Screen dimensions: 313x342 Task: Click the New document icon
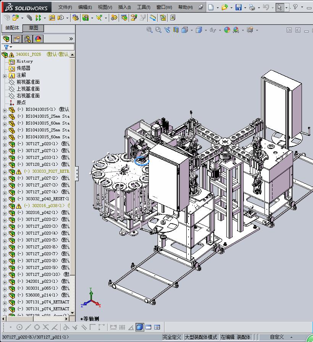[211, 7]
